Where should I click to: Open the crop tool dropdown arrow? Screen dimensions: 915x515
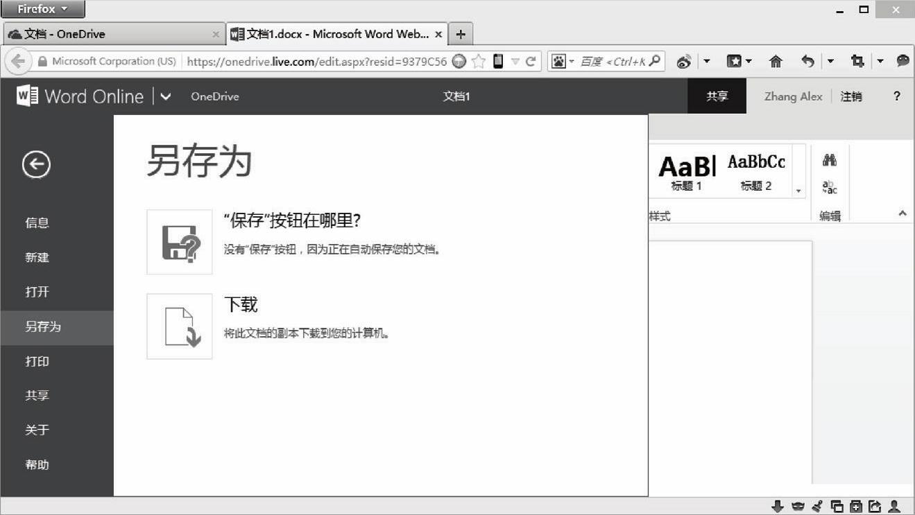(x=880, y=62)
